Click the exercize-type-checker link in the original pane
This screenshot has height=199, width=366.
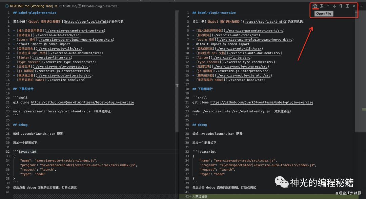point(69,62)
